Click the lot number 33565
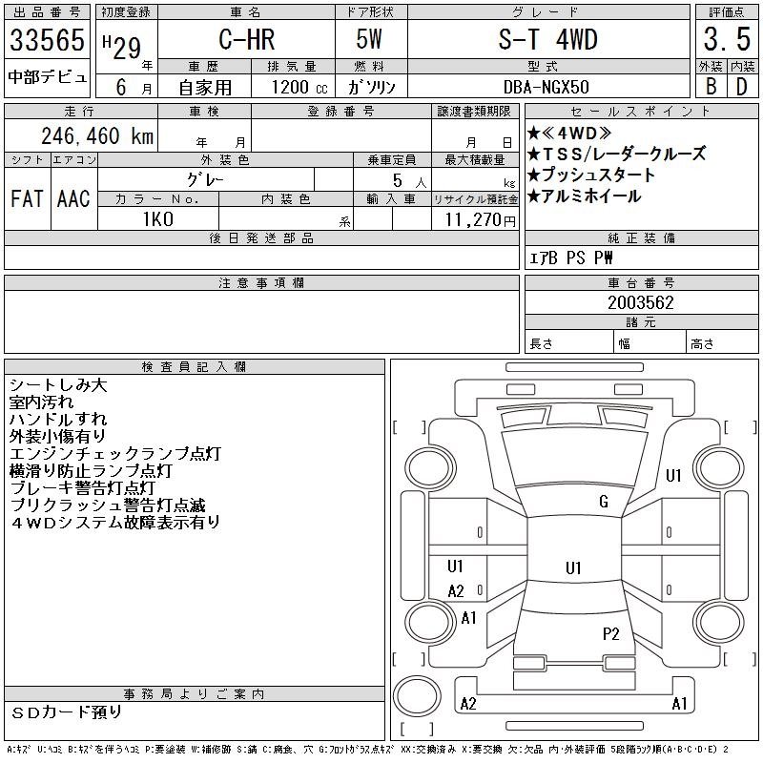The image size is (763, 763). (47, 40)
